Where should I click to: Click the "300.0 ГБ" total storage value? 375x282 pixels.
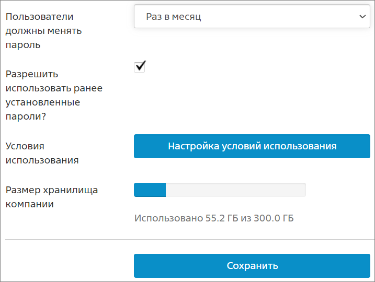(x=274, y=218)
